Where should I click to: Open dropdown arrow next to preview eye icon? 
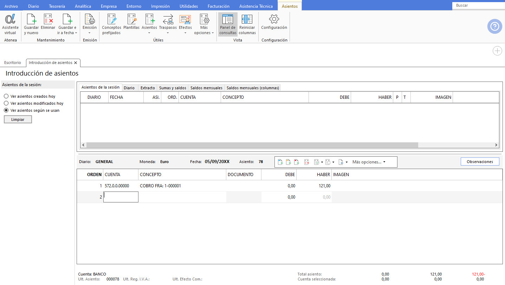347,162
